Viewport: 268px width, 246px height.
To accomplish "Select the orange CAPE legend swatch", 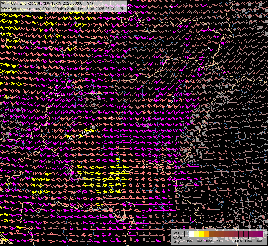I will click(206, 234).
